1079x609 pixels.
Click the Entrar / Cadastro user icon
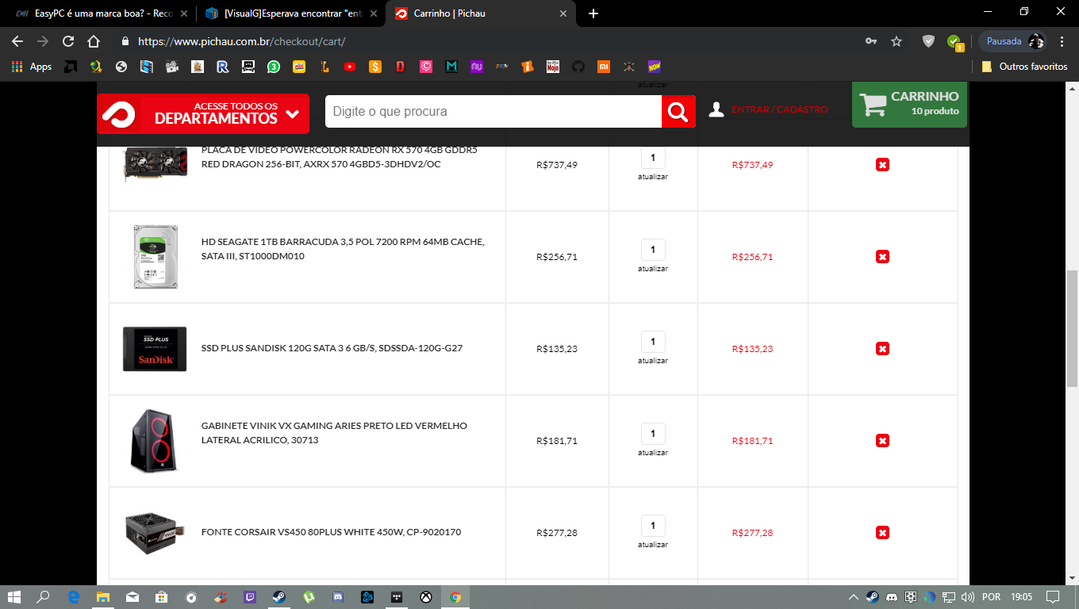(716, 109)
